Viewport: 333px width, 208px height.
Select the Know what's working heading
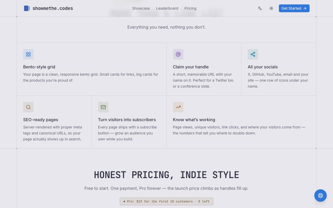(x=194, y=120)
